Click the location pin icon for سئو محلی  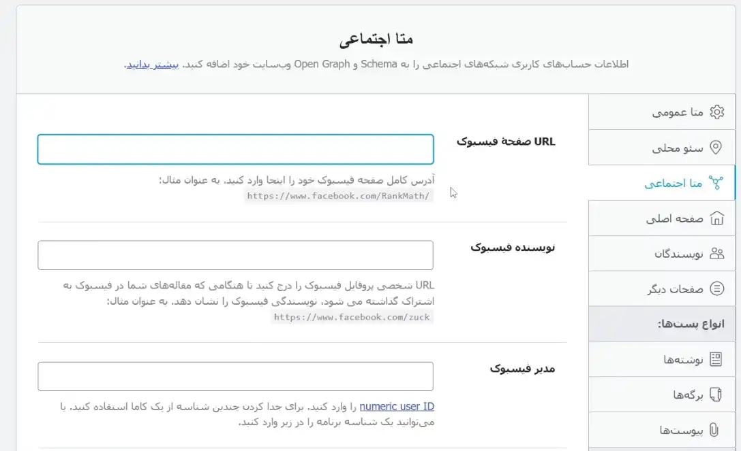point(716,148)
